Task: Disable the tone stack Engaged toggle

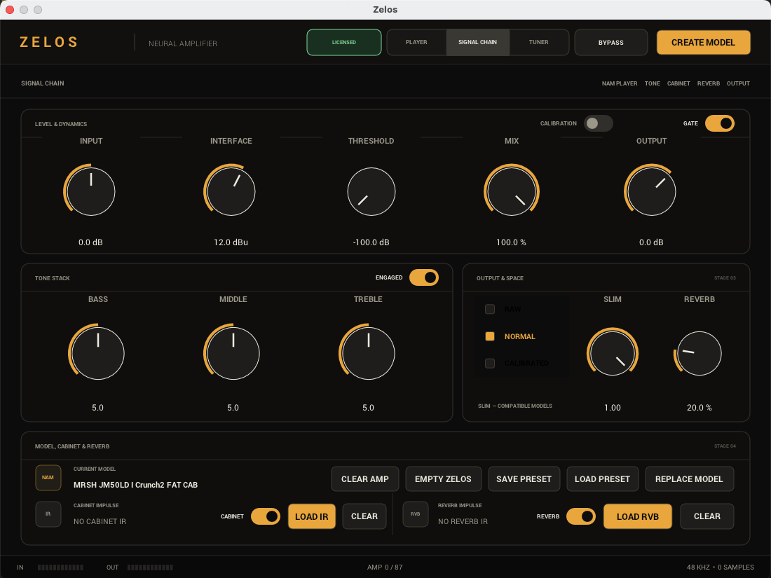Action: 424,277
